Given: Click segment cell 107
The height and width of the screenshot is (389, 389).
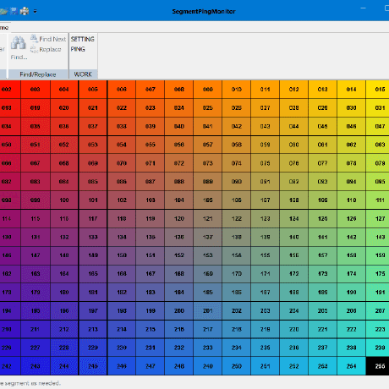Looking at the screenshot, I should coord(265,200).
